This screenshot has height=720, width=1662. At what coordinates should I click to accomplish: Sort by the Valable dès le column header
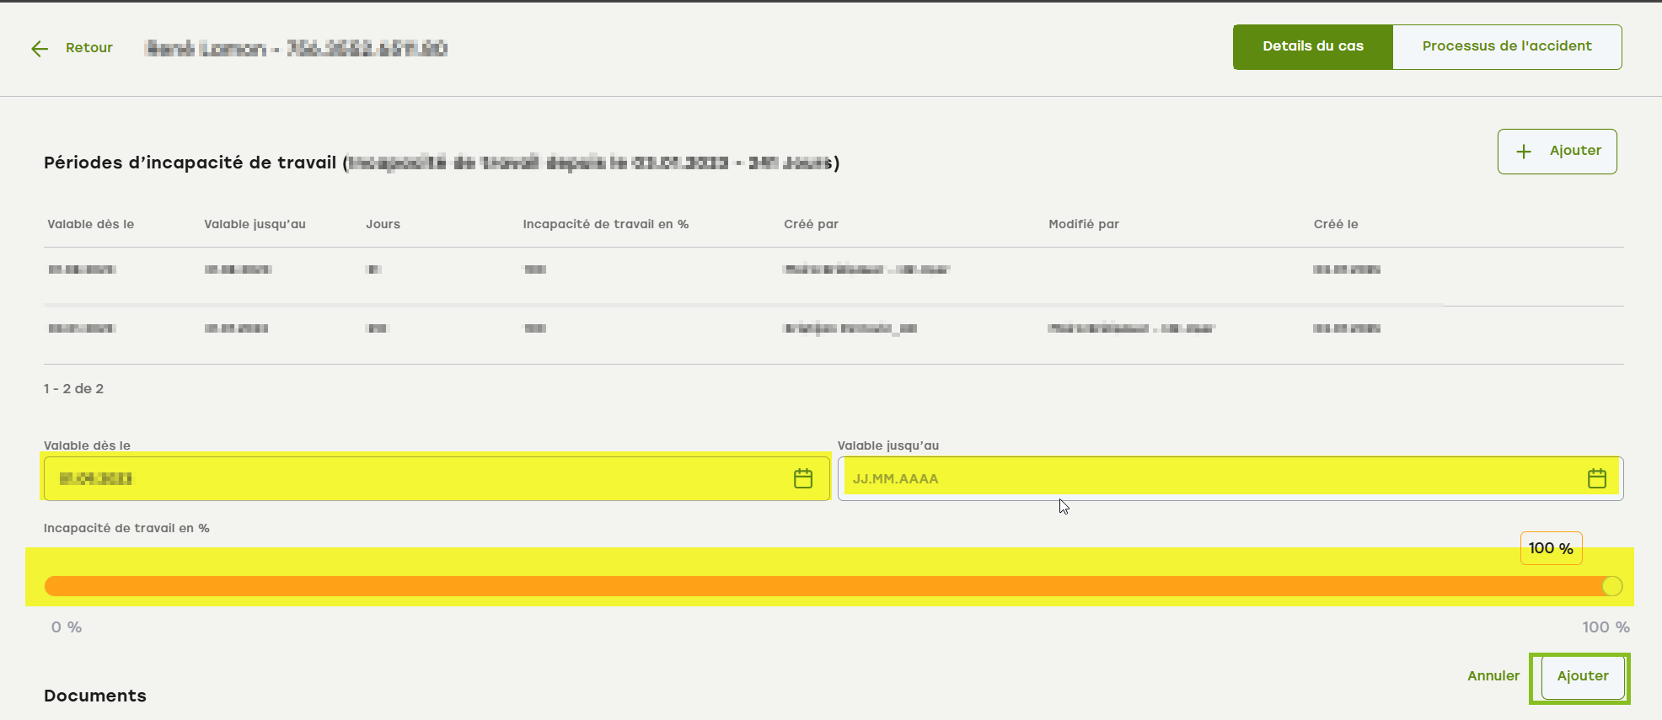(91, 224)
